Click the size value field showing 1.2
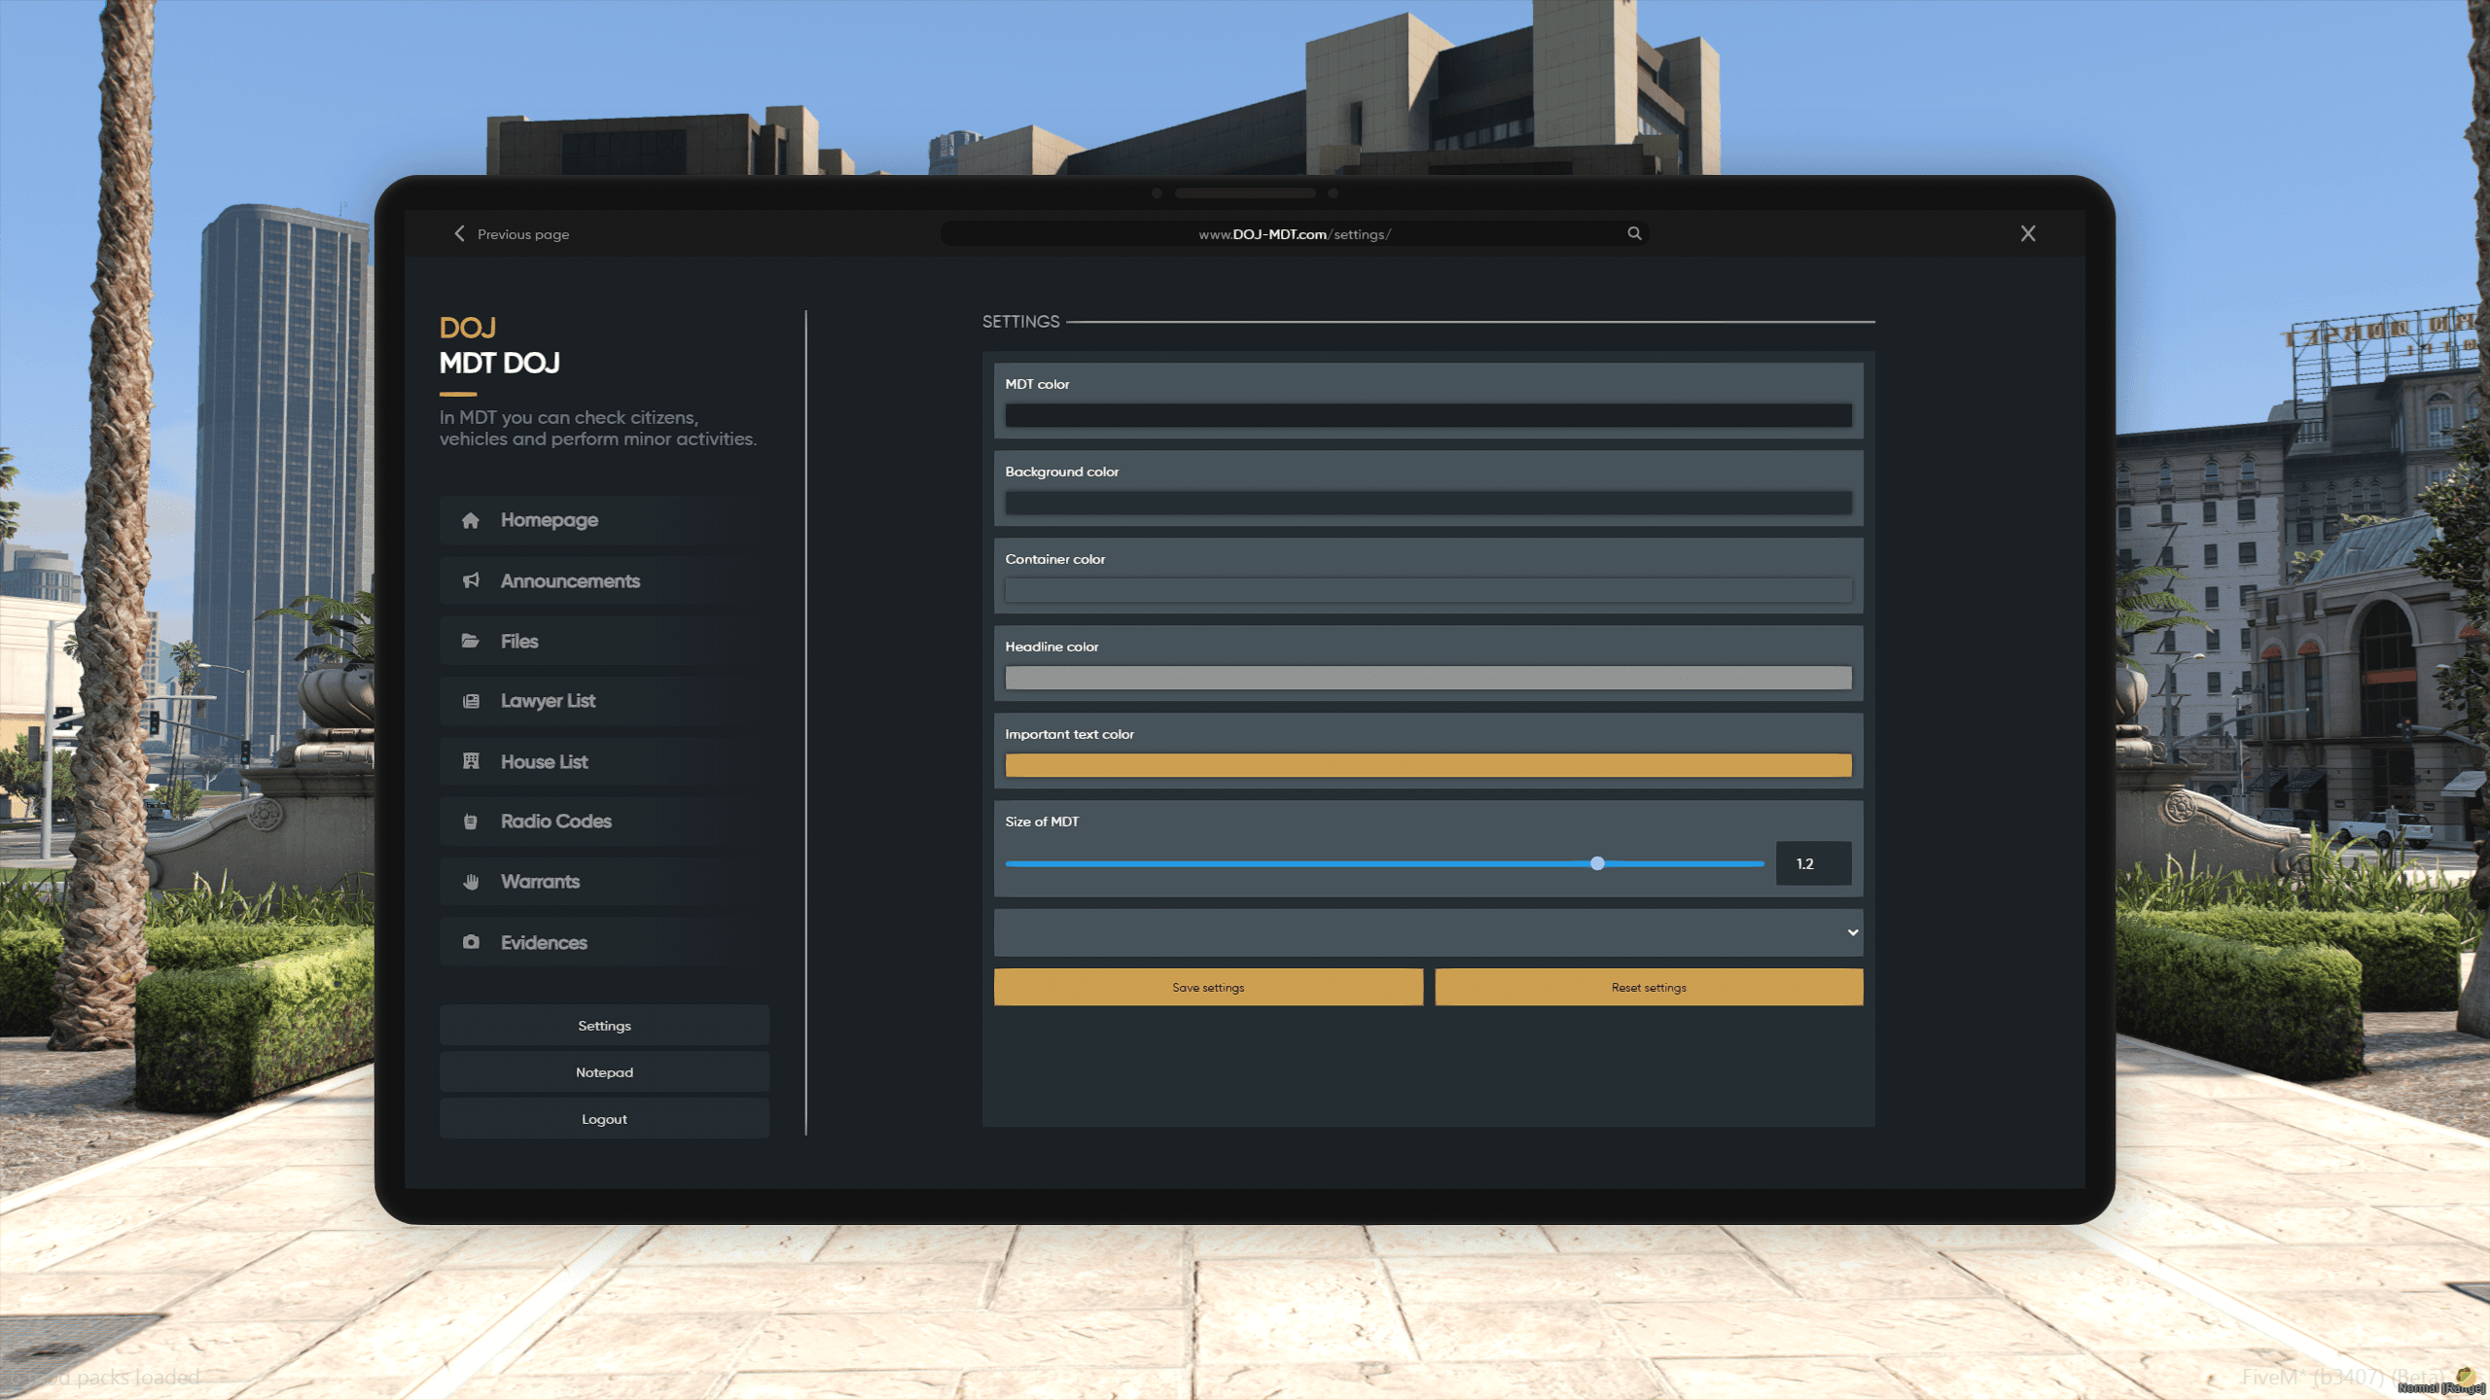The image size is (2490, 1400). (x=1813, y=863)
